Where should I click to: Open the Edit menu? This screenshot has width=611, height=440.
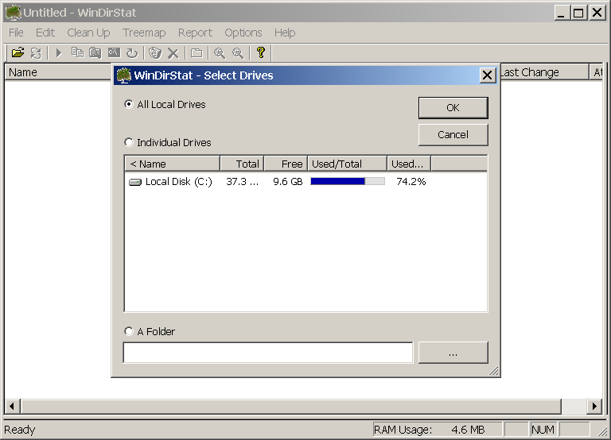coord(45,33)
